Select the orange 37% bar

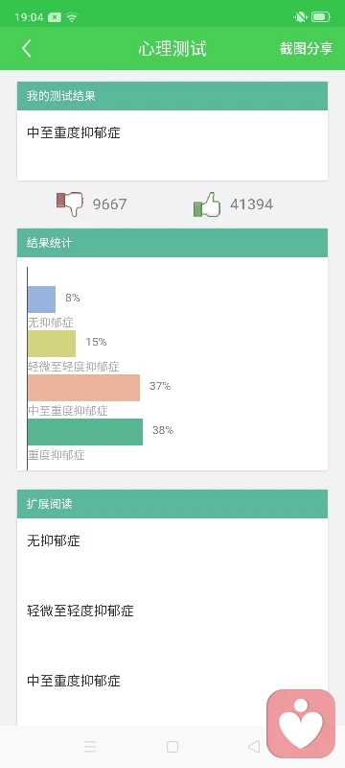coord(83,388)
